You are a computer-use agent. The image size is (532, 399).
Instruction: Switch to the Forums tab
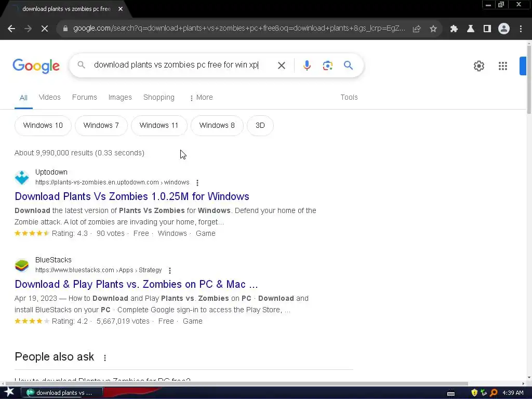click(85, 97)
